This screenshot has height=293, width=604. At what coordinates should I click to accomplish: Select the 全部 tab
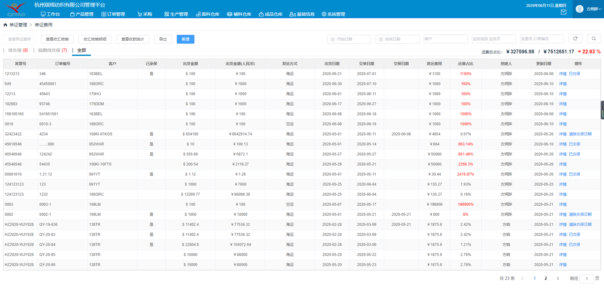pyautogui.click(x=82, y=50)
